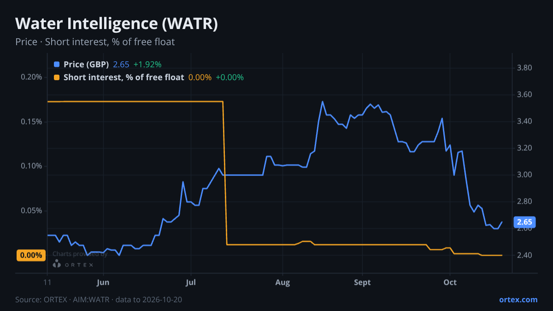Image resolution: width=553 pixels, height=311 pixels.
Task: Click the 11 x-axis start label
Action: click(x=47, y=282)
